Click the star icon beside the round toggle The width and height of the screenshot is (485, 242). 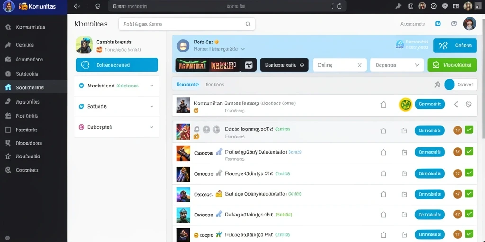[x=437, y=85]
